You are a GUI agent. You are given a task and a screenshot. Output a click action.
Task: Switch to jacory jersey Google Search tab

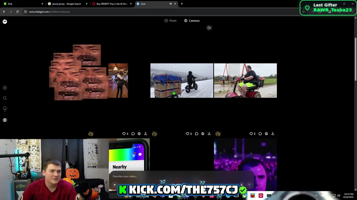[67, 4]
